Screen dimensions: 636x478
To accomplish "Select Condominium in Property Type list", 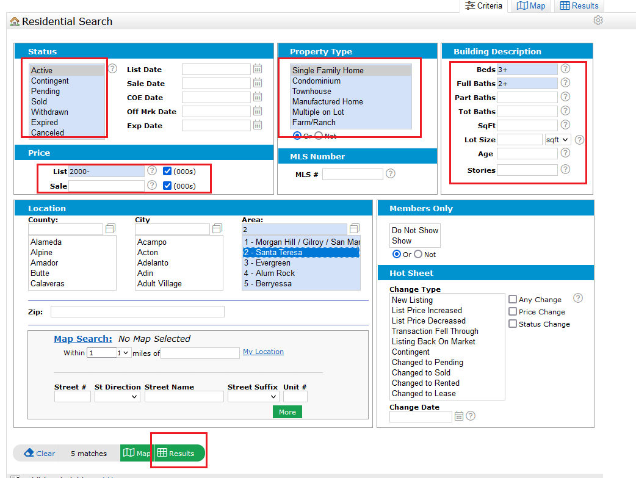I will (351, 81).
